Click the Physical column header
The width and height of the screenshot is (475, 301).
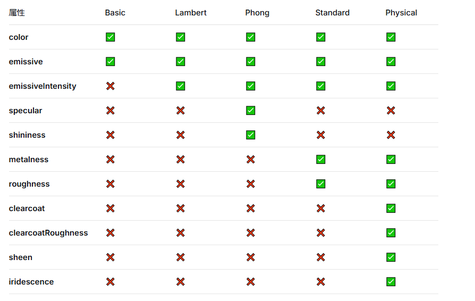pos(401,13)
